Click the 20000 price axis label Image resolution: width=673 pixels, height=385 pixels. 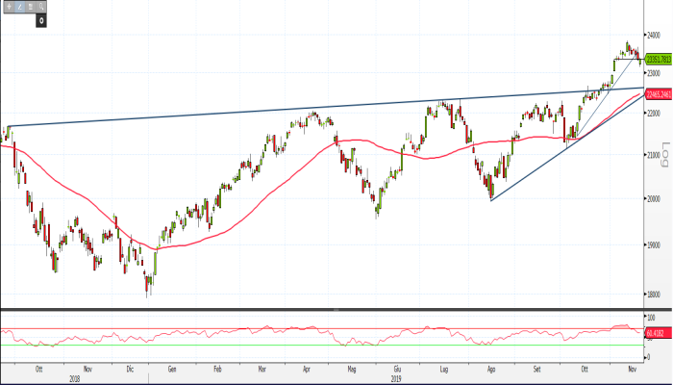[x=656, y=199]
